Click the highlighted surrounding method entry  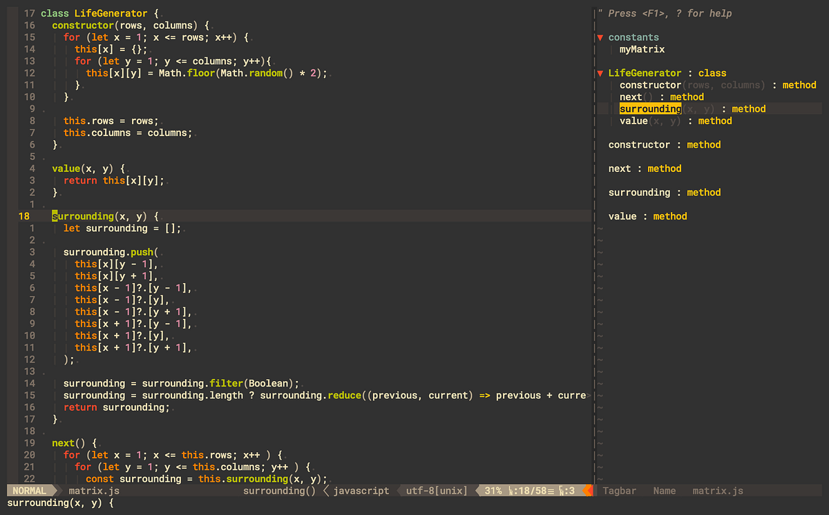pos(650,108)
